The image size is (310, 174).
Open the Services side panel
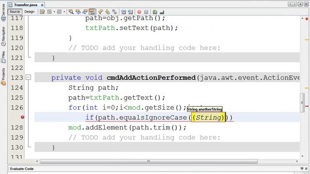(x=3, y=12)
